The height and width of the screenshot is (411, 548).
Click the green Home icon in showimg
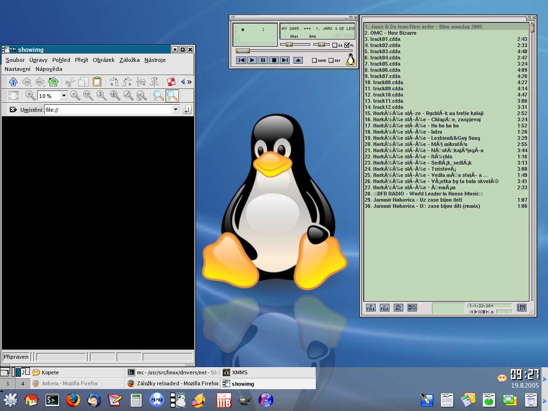click(x=53, y=82)
